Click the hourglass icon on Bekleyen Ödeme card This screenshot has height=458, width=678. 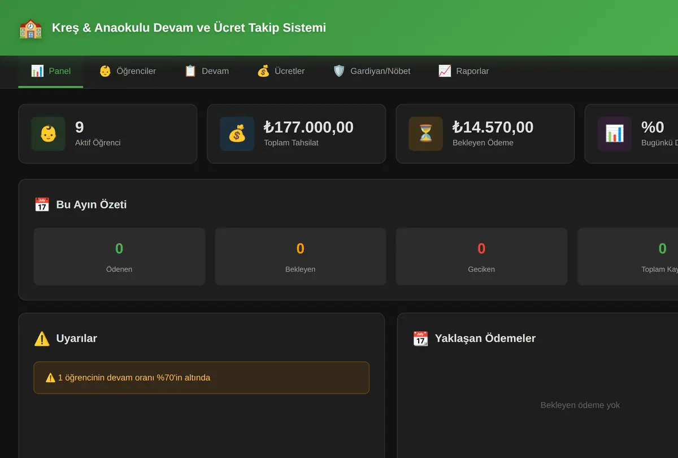click(x=426, y=134)
